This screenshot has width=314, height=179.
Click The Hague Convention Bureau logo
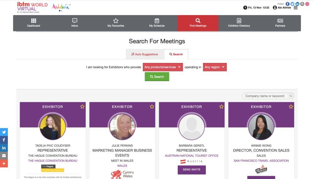(53, 168)
